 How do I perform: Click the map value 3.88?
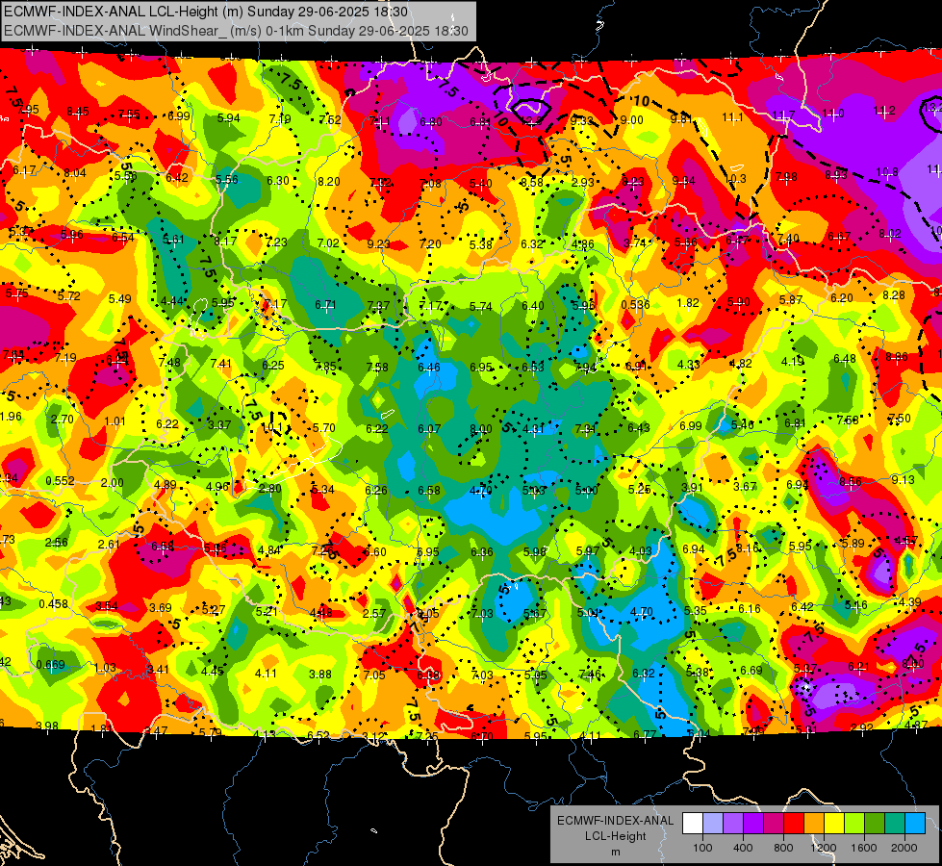coord(320,675)
